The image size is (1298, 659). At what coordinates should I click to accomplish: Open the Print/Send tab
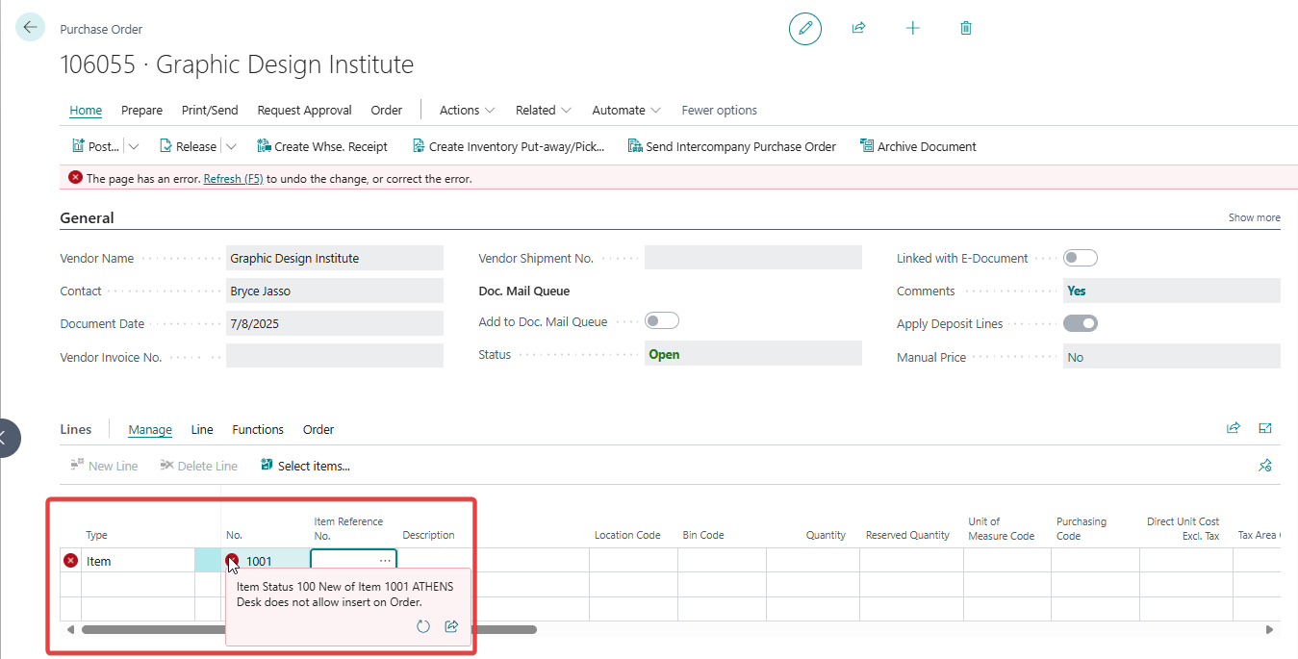click(210, 110)
